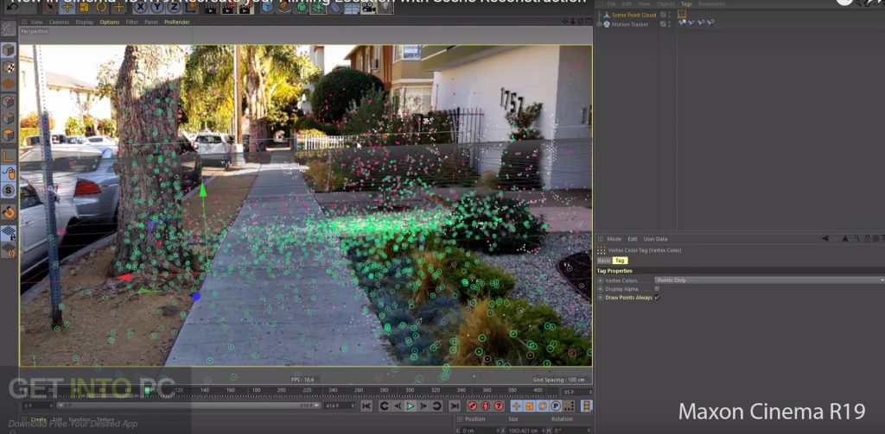Open the Attribute Manager User Data menu
885x434 pixels.
(x=655, y=239)
